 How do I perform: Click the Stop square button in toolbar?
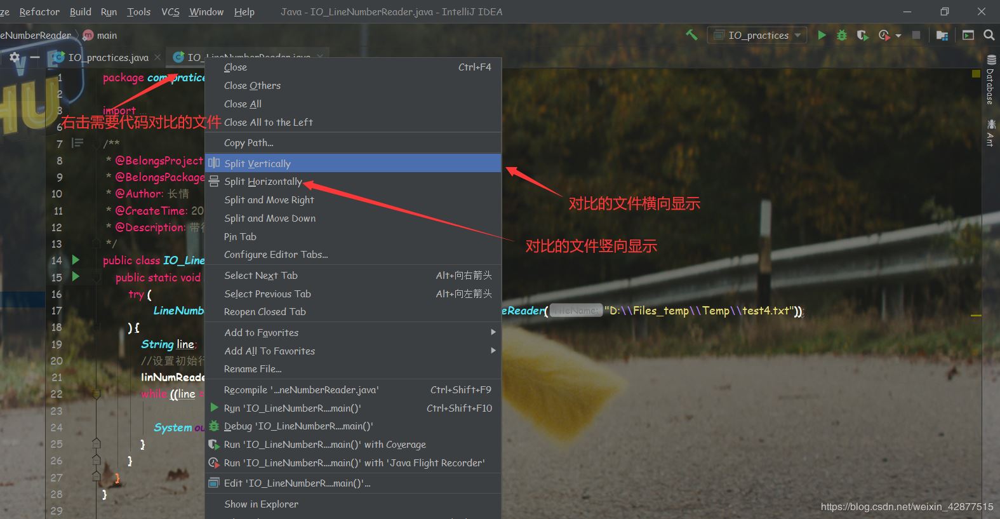pos(916,35)
